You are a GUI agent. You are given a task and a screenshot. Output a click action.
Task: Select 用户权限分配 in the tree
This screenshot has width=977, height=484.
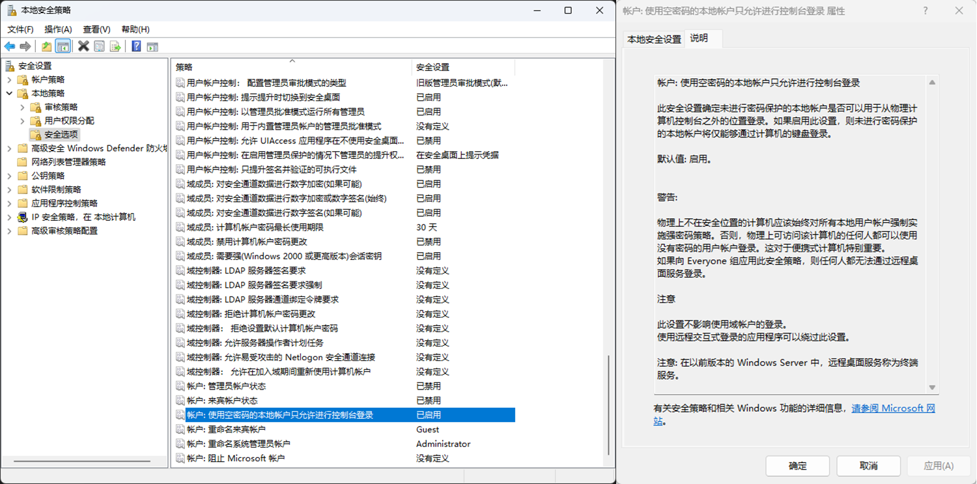pos(69,121)
